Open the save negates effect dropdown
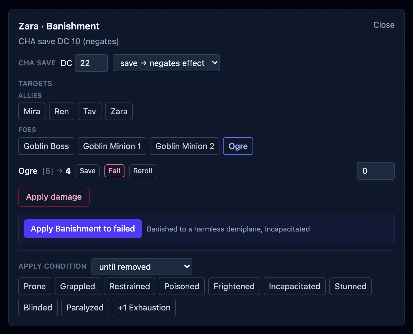The height and width of the screenshot is (334, 413). pyautogui.click(x=166, y=63)
